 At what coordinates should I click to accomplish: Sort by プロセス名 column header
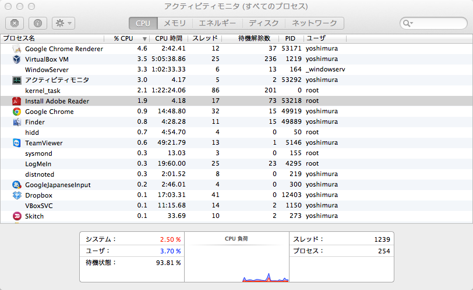[x=52, y=38]
